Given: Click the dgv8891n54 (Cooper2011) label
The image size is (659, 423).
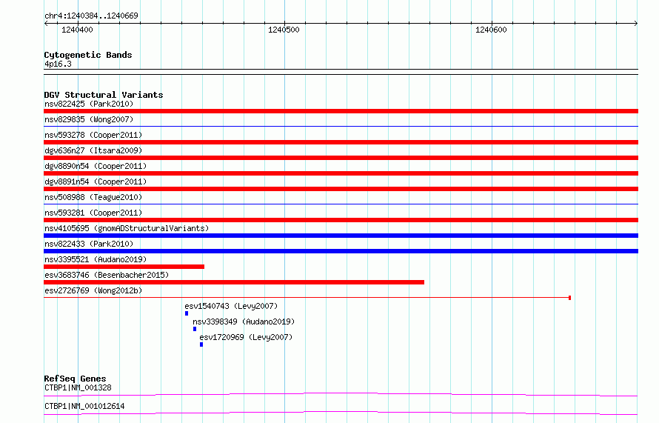Looking at the screenshot, I should click(x=96, y=181).
